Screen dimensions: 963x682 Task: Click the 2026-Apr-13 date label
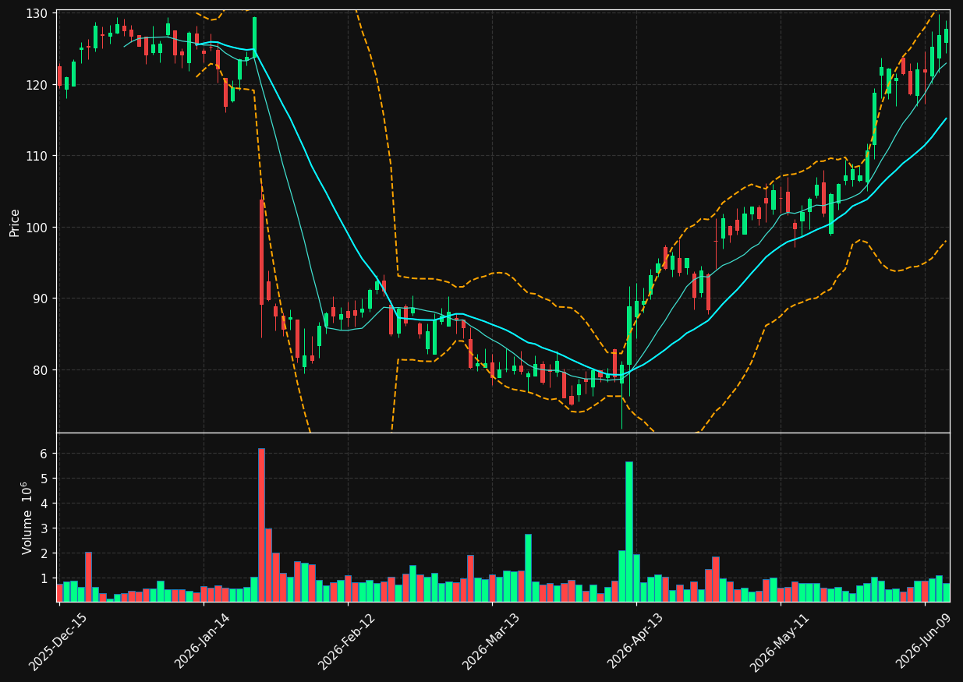(636, 641)
